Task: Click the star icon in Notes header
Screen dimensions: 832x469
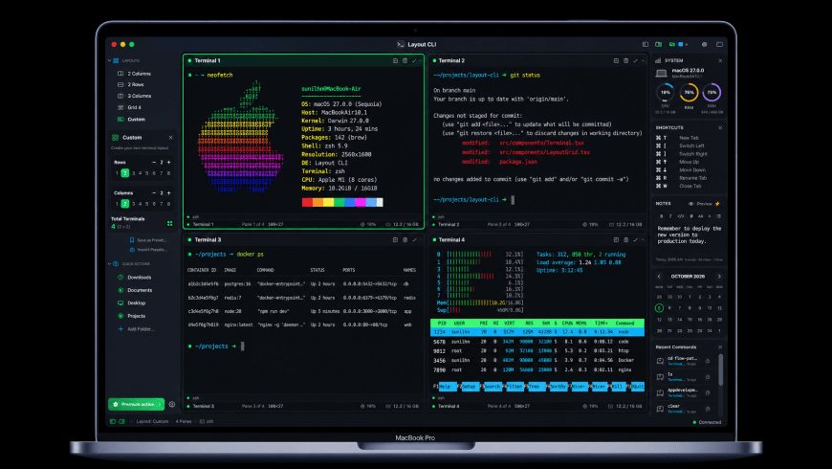Action: point(718,204)
